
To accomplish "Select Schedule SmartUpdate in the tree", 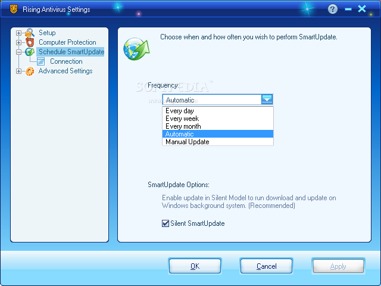I will click(71, 52).
